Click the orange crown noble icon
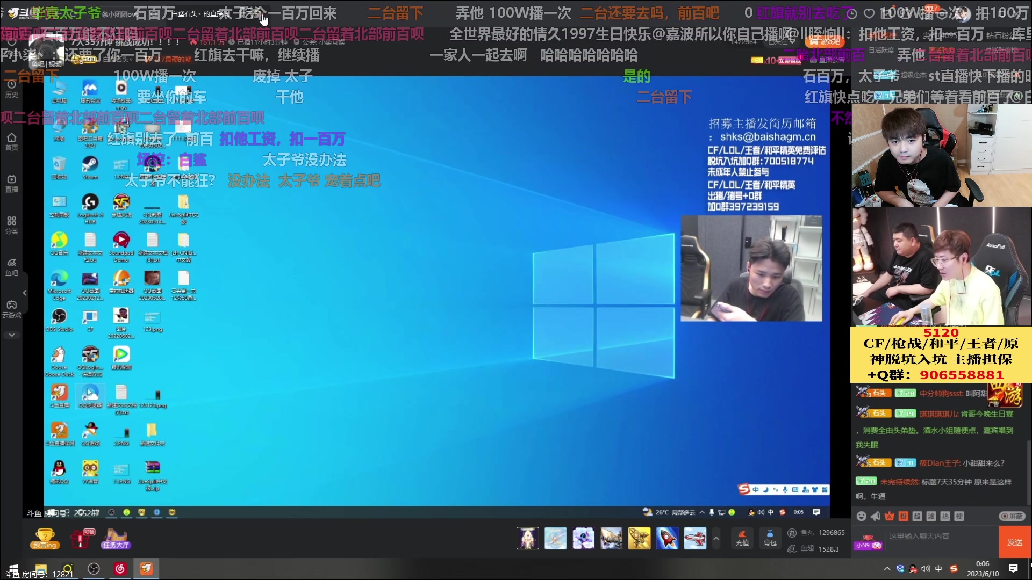Viewport: 1032px width, 580px height. pyautogui.click(x=890, y=516)
